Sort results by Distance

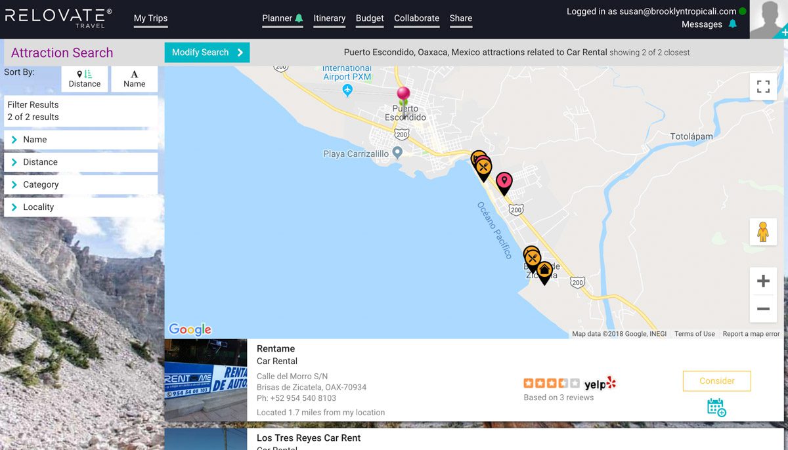(x=85, y=79)
